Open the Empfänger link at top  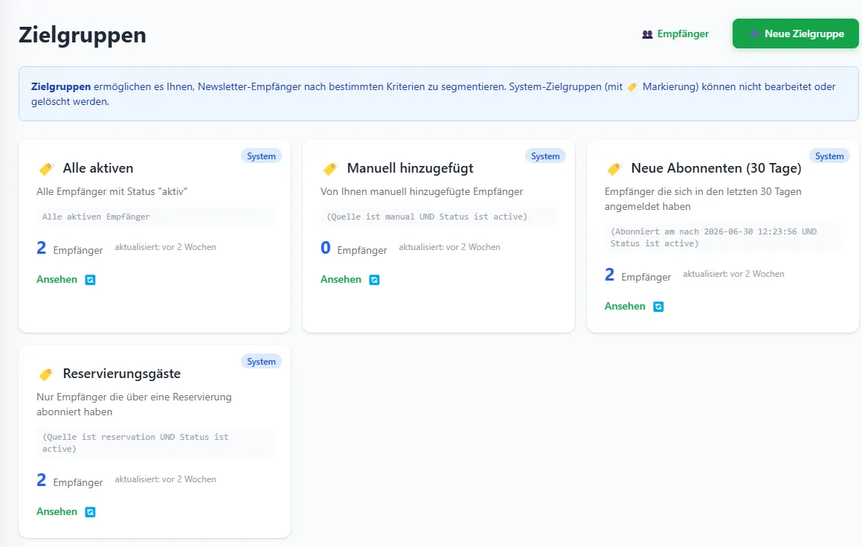point(675,33)
